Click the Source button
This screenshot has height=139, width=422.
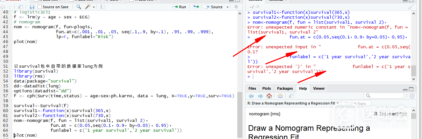214,7
